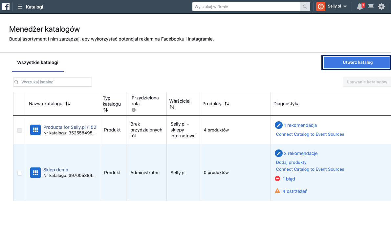Click the Wyszukaj katalogi search field

(x=53, y=82)
